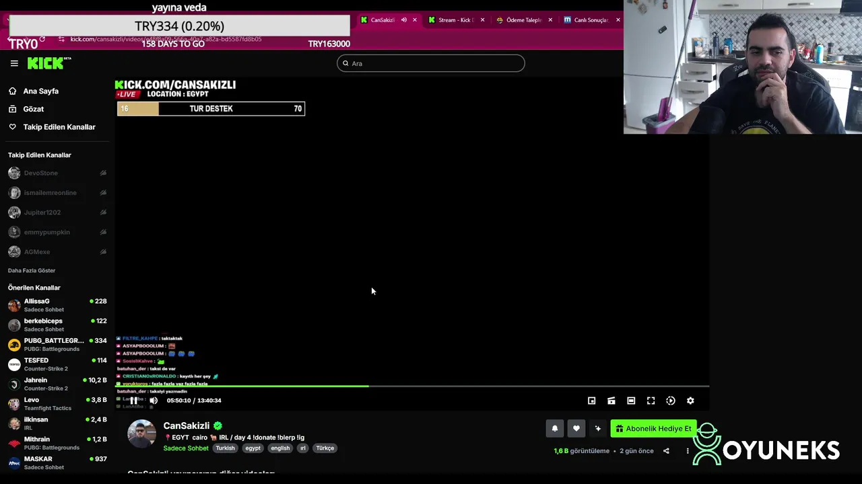The image size is (862, 484).
Task: Share the video
Action: tap(666, 451)
